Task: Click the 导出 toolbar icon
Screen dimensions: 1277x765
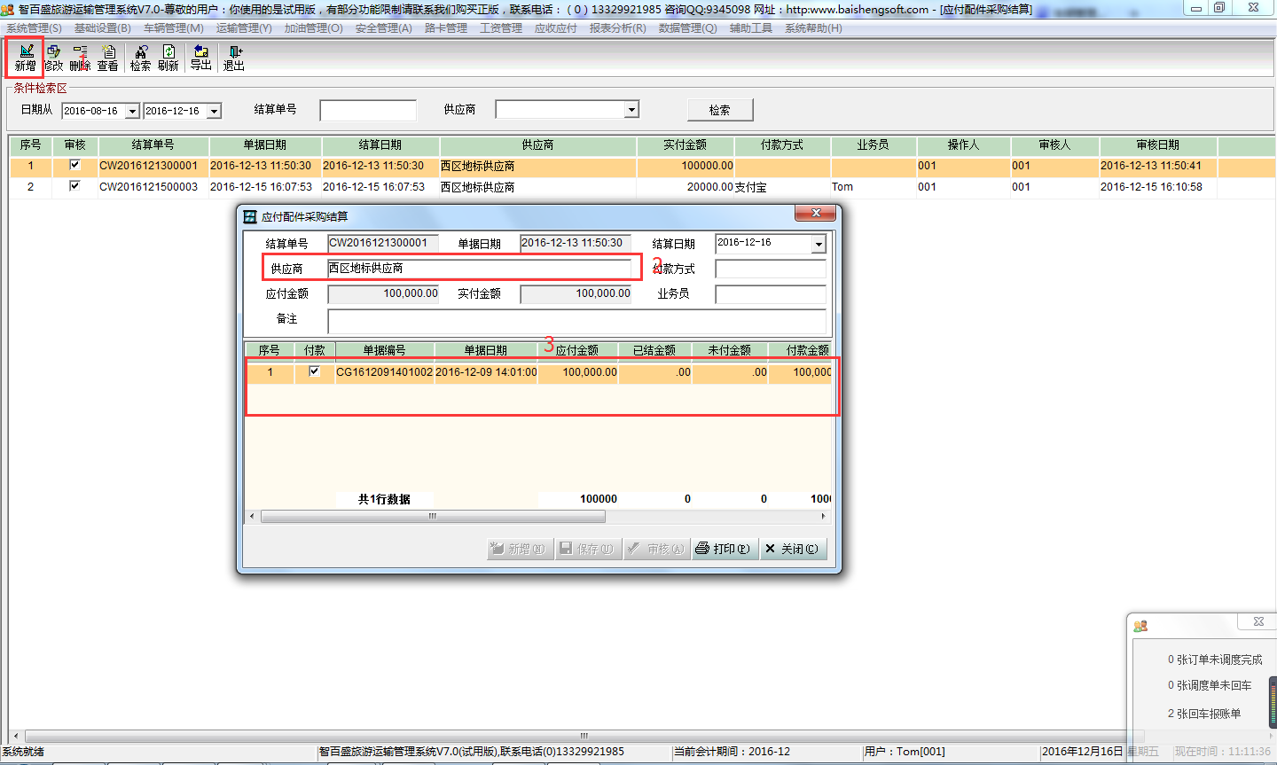Action: [201, 58]
